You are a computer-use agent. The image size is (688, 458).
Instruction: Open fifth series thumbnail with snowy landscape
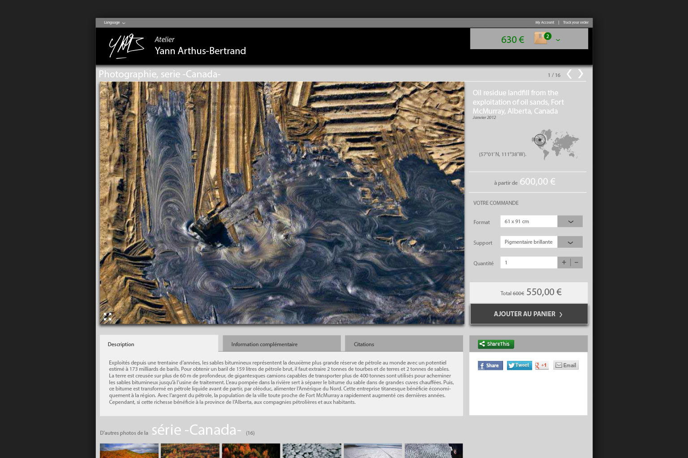pyautogui.click(x=373, y=450)
